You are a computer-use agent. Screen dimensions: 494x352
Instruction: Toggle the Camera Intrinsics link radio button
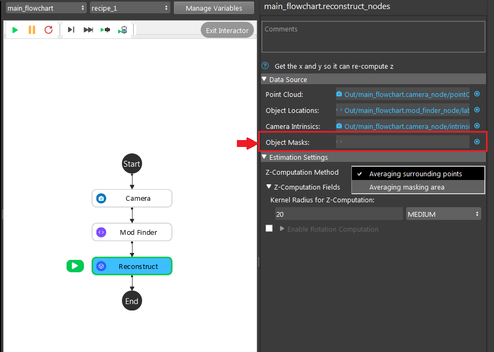click(x=477, y=126)
